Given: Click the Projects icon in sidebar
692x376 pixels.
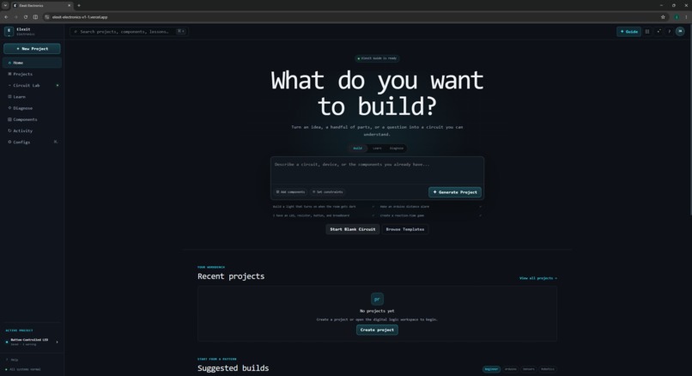Looking at the screenshot, I should [x=9, y=74].
